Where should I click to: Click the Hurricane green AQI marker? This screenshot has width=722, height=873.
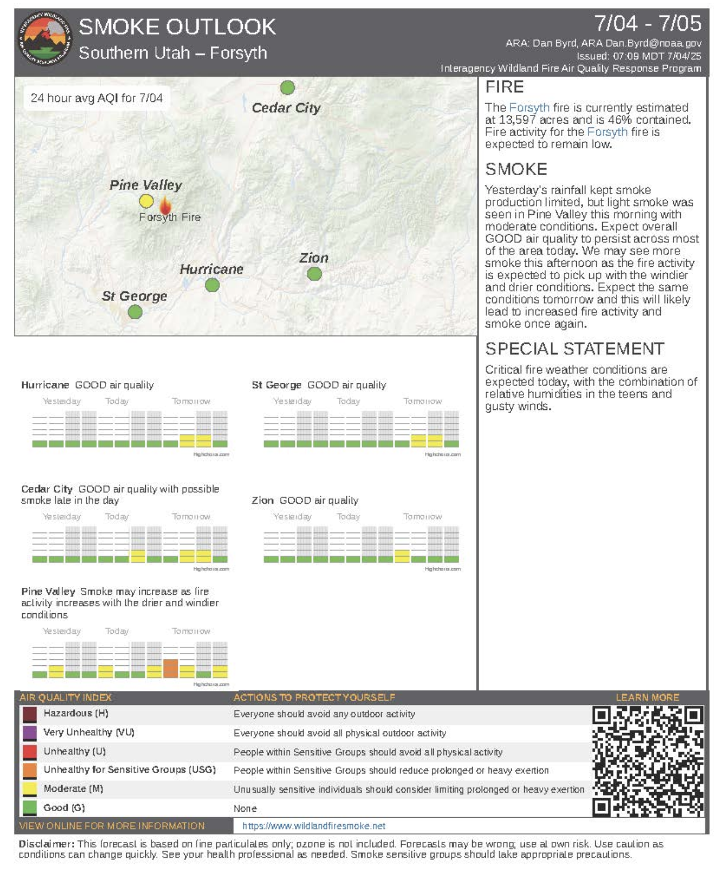(212, 285)
